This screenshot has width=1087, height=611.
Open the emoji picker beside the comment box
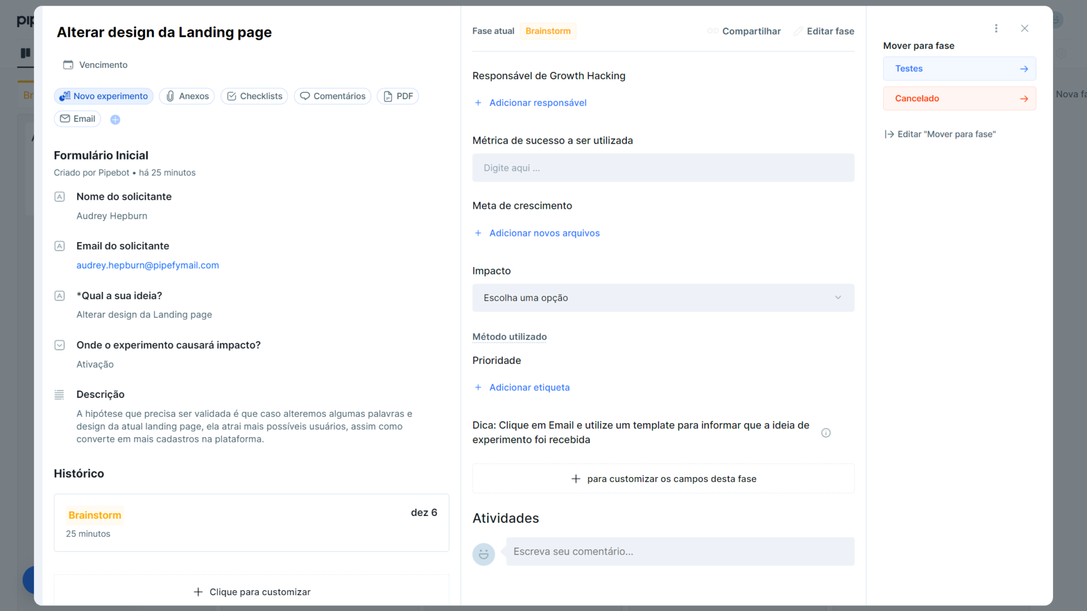click(x=483, y=554)
